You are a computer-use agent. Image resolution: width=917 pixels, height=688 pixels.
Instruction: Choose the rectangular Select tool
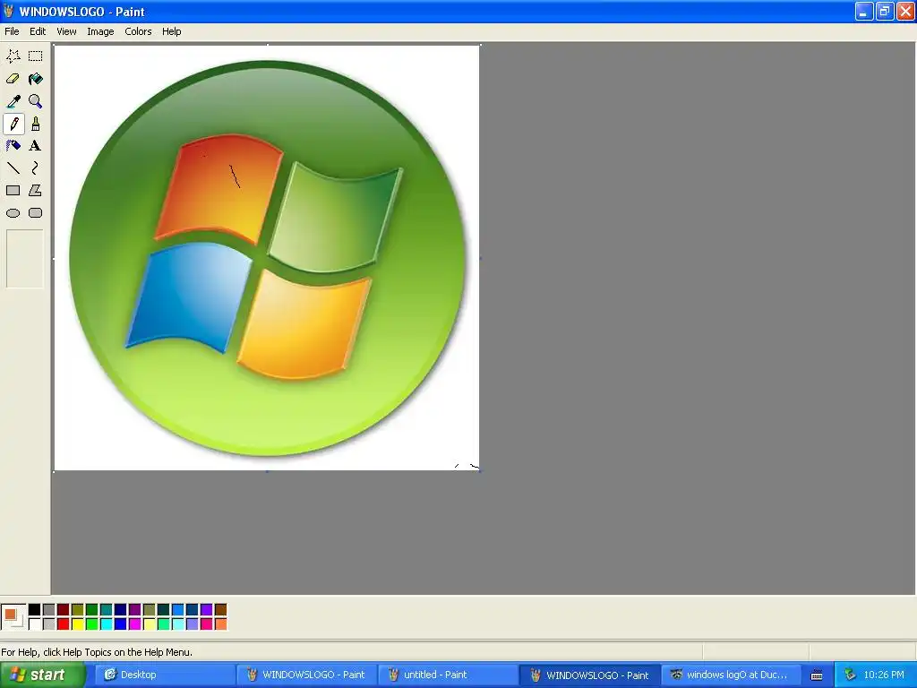tap(36, 56)
